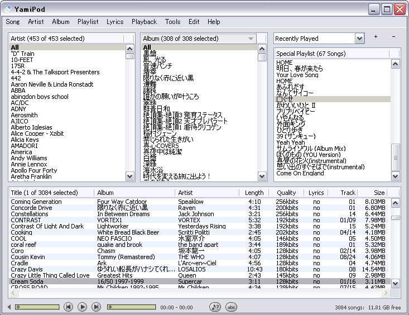The height and width of the screenshot is (315, 409).
Task: Click song table horizontal scroll right arrow
Action: [386, 293]
